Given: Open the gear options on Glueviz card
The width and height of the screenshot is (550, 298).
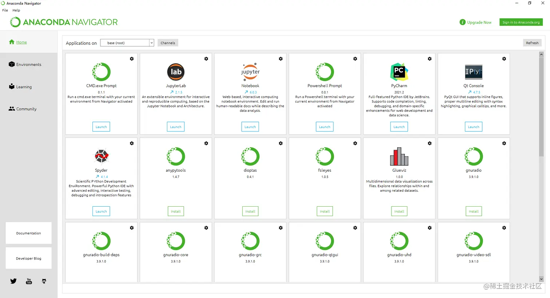Looking at the screenshot, I should click(430, 143).
